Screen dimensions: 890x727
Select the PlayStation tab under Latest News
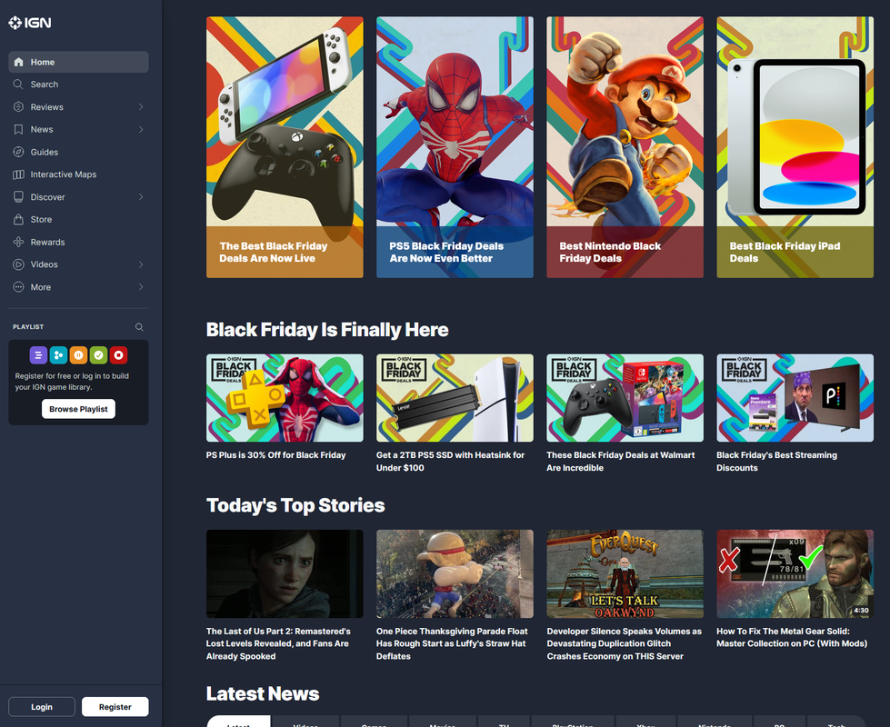click(x=573, y=722)
